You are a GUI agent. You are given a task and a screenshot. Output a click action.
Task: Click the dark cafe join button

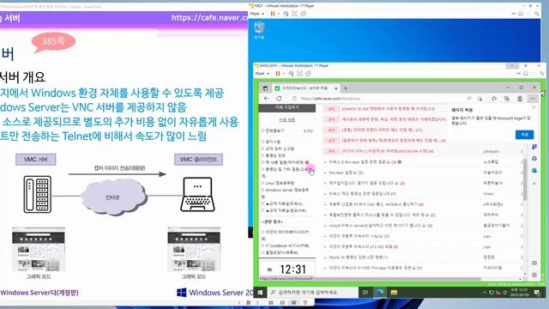click(x=287, y=108)
